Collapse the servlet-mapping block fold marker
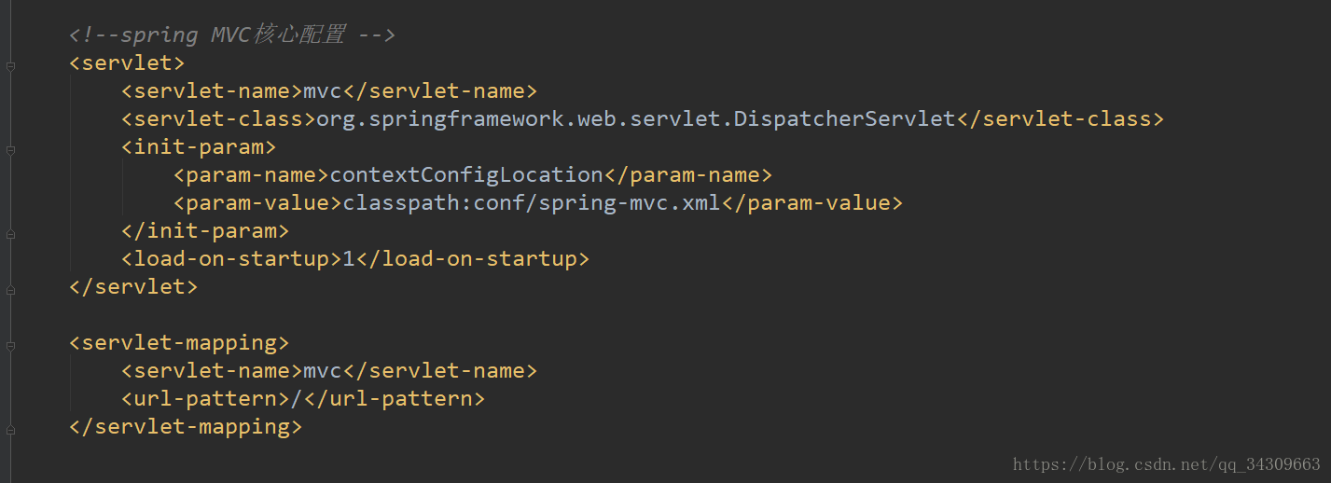 (9, 344)
